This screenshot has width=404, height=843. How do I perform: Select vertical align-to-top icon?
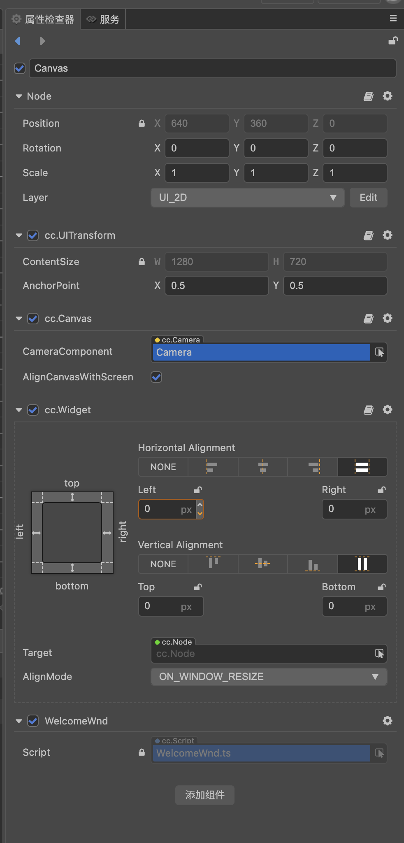pyautogui.click(x=213, y=564)
